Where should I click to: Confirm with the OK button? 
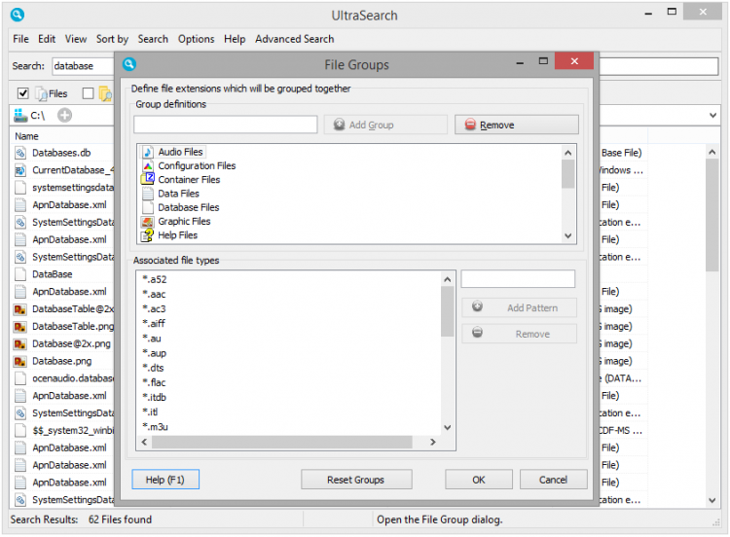479,480
